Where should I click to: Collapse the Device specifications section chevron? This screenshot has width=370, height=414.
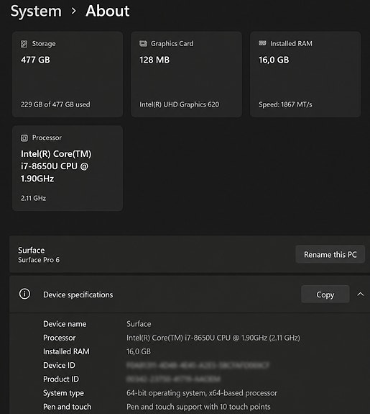pyautogui.click(x=360, y=294)
